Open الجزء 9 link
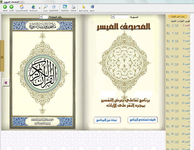194x150 pixels. click(187, 87)
